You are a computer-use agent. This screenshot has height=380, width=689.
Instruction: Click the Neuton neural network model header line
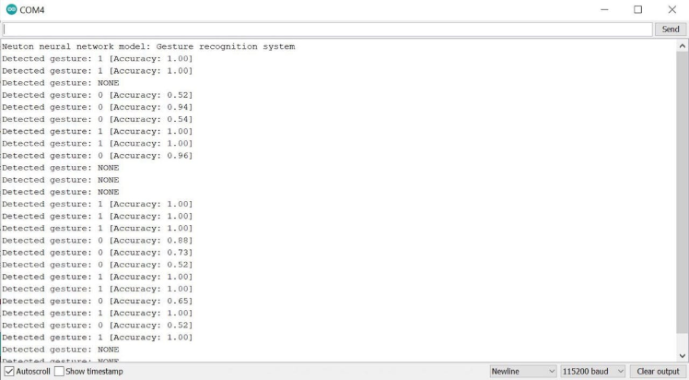[148, 47]
